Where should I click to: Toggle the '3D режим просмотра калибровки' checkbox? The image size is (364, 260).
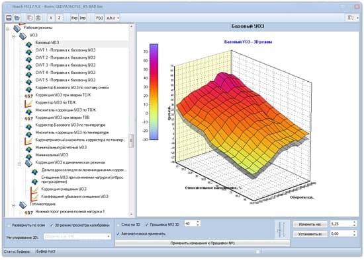click(x=52, y=225)
